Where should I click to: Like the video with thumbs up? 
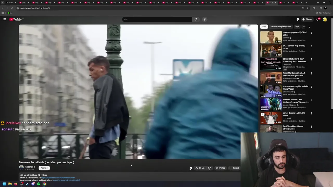pos(200,168)
